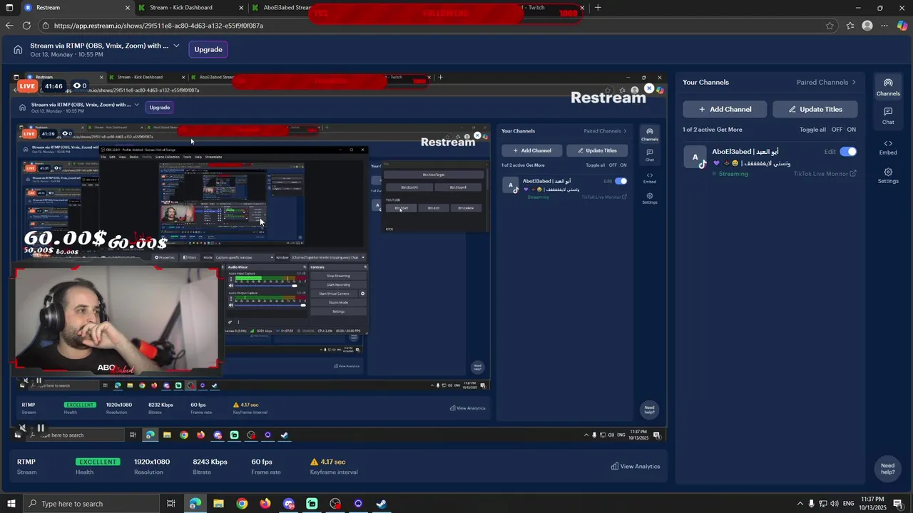Open View Analytics

(x=636, y=466)
